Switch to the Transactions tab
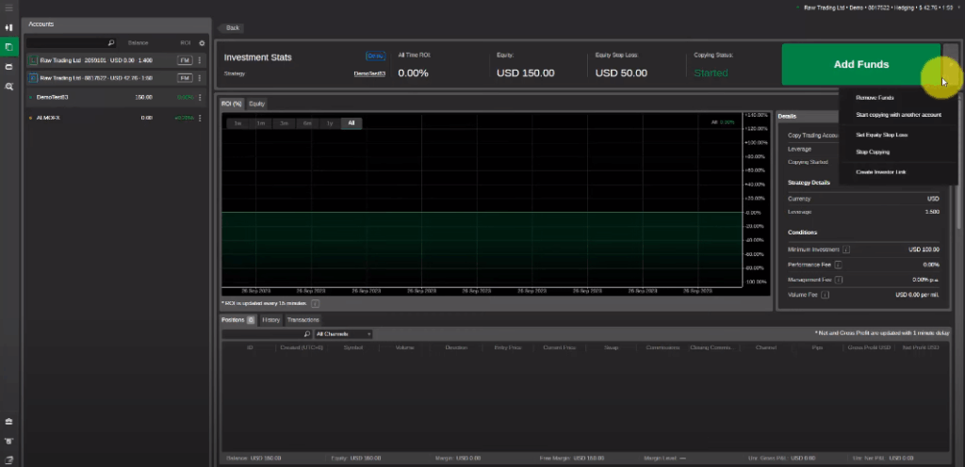965x467 pixels. (303, 320)
